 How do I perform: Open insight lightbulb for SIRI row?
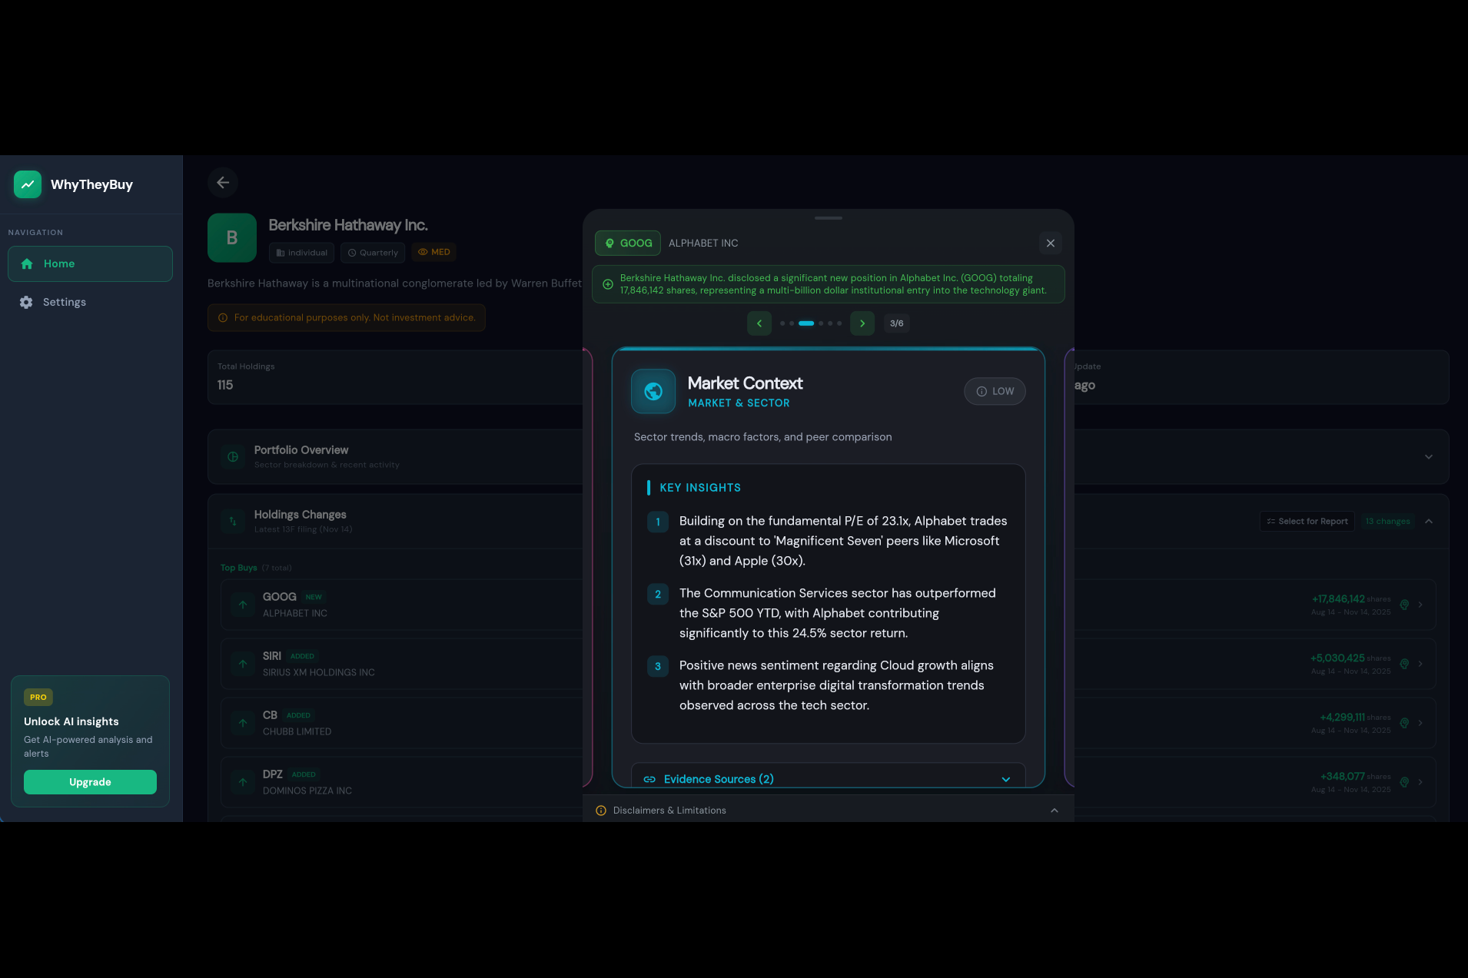click(x=1404, y=664)
